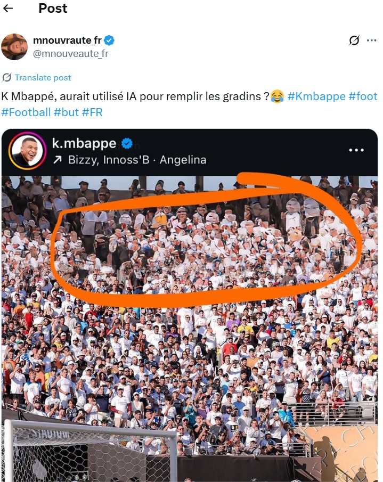Click the @mnouveaute_fr handle
Viewport: 383px width, 482px height.
pos(71,54)
